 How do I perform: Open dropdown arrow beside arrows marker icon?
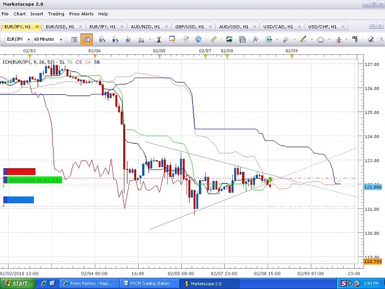[x=346, y=39]
